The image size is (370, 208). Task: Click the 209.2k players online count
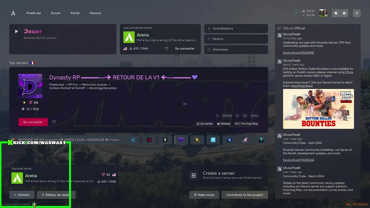click(308, 11)
